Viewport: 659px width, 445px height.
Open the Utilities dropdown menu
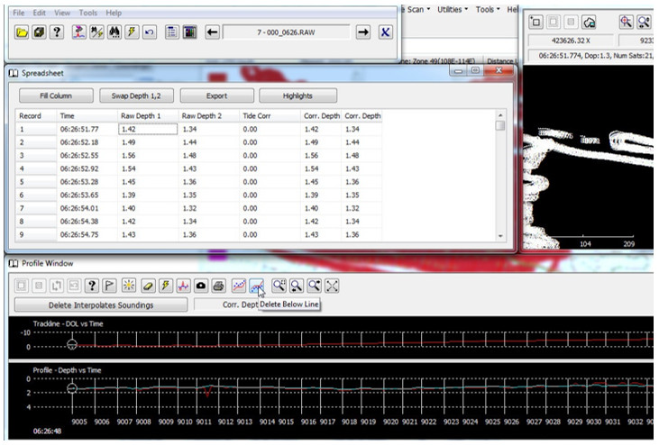tap(453, 9)
